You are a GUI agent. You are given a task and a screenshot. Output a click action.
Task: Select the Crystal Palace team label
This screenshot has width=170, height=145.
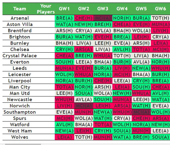pos(20,56)
